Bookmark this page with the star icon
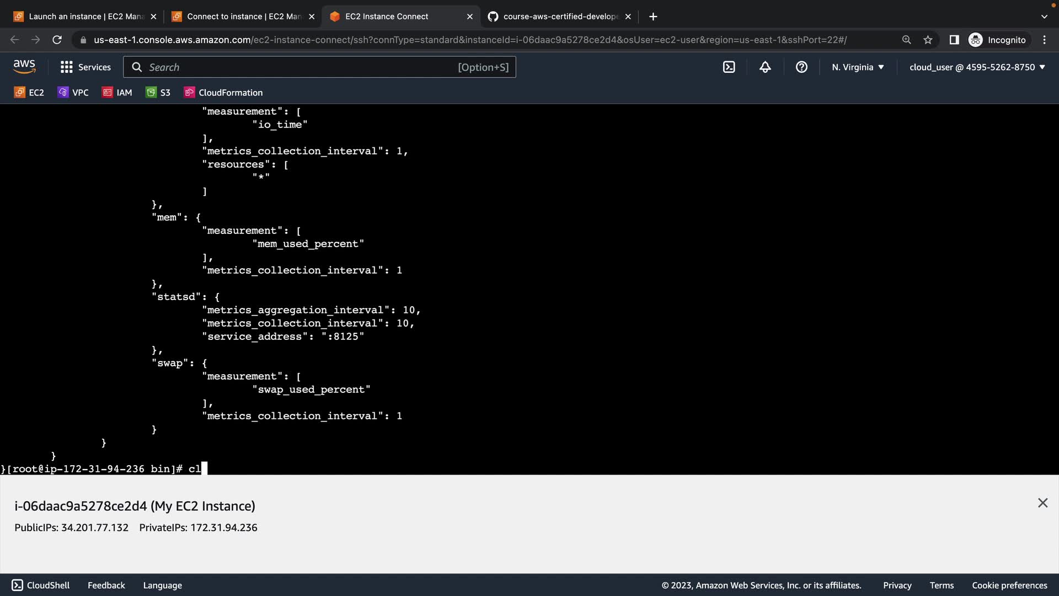The height and width of the screenshot is (596, 1059). point(928,40)
